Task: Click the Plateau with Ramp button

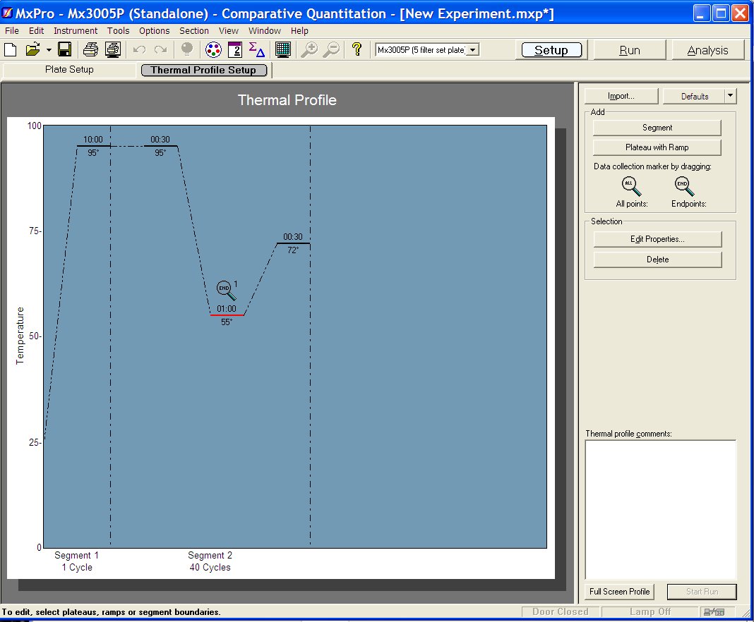Action: click(x=657, y=147)
